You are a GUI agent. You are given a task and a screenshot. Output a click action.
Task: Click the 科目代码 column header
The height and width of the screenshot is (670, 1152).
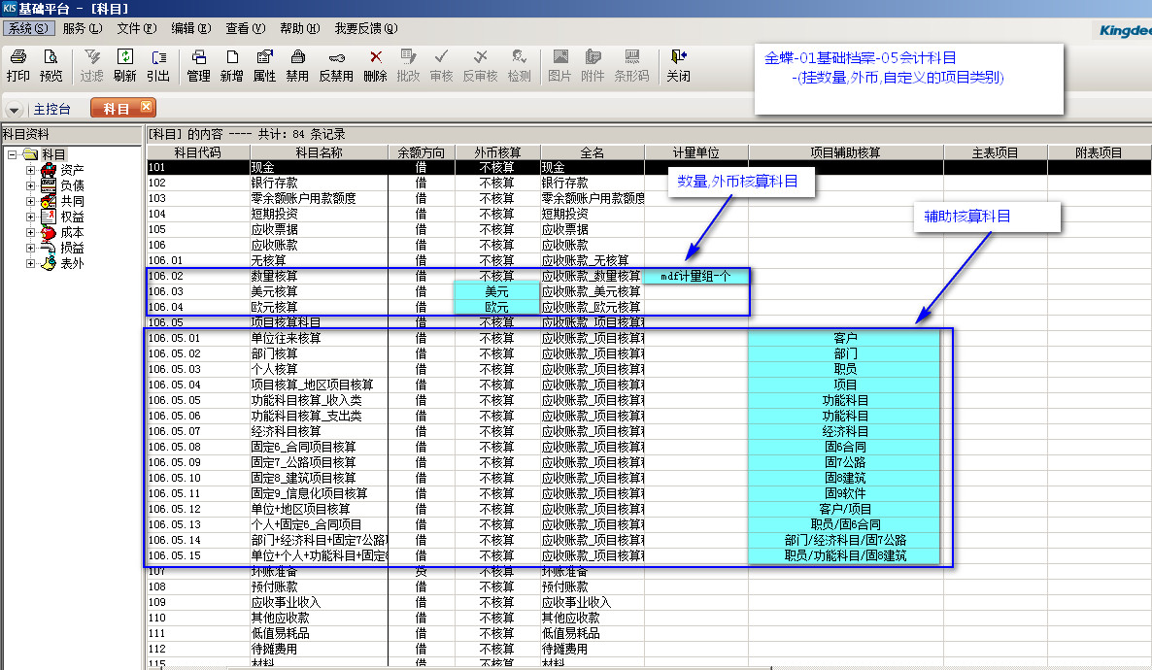coord(197,152)
